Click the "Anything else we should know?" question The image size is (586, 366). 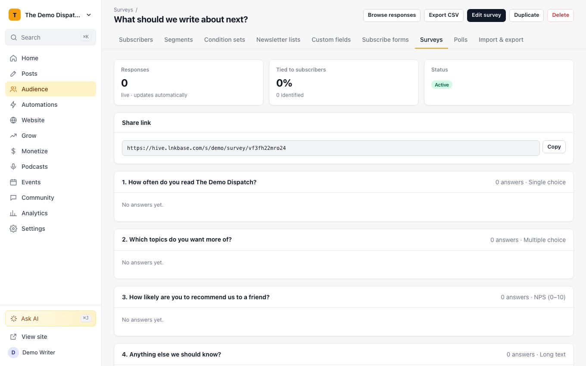pyautogui.click(x=171, y=354)
